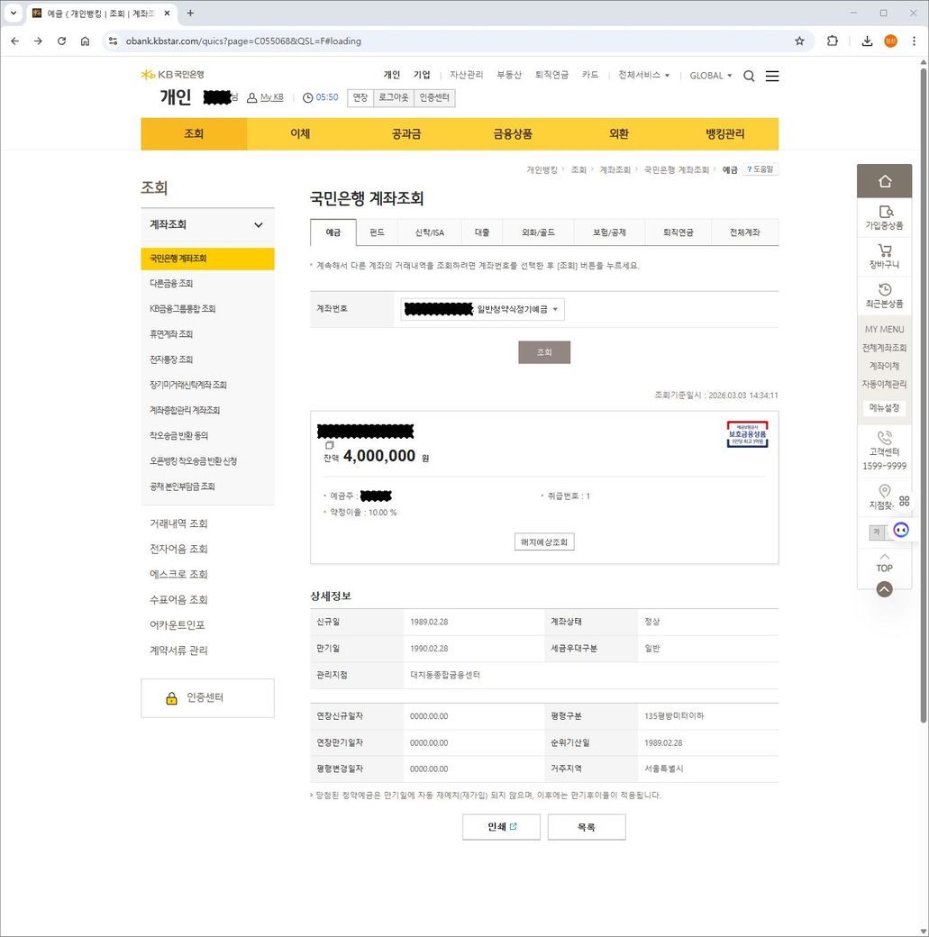Click the browser address bar

point(451,41)
